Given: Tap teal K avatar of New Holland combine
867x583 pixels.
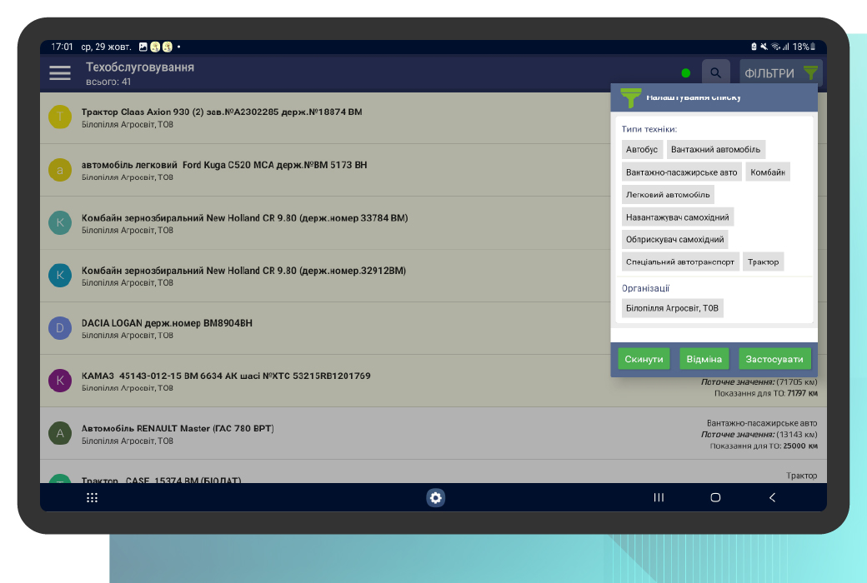Looking at the screenshot, I should point(59,222).
